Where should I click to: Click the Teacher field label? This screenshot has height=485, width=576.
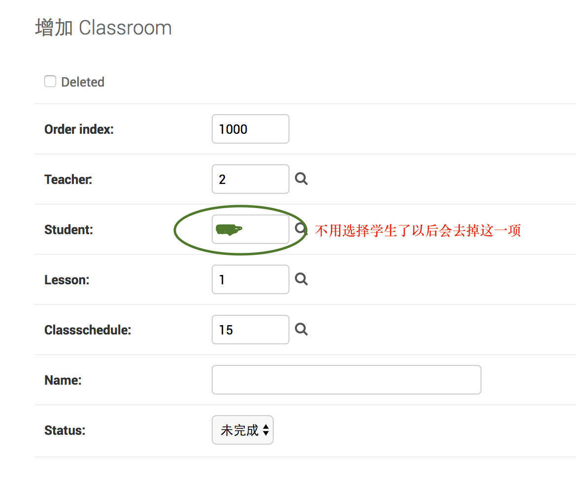pyautogui.click(x=68, y=180)
